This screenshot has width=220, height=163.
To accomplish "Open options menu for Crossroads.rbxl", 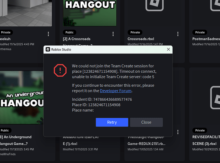I will pos(178,34).
